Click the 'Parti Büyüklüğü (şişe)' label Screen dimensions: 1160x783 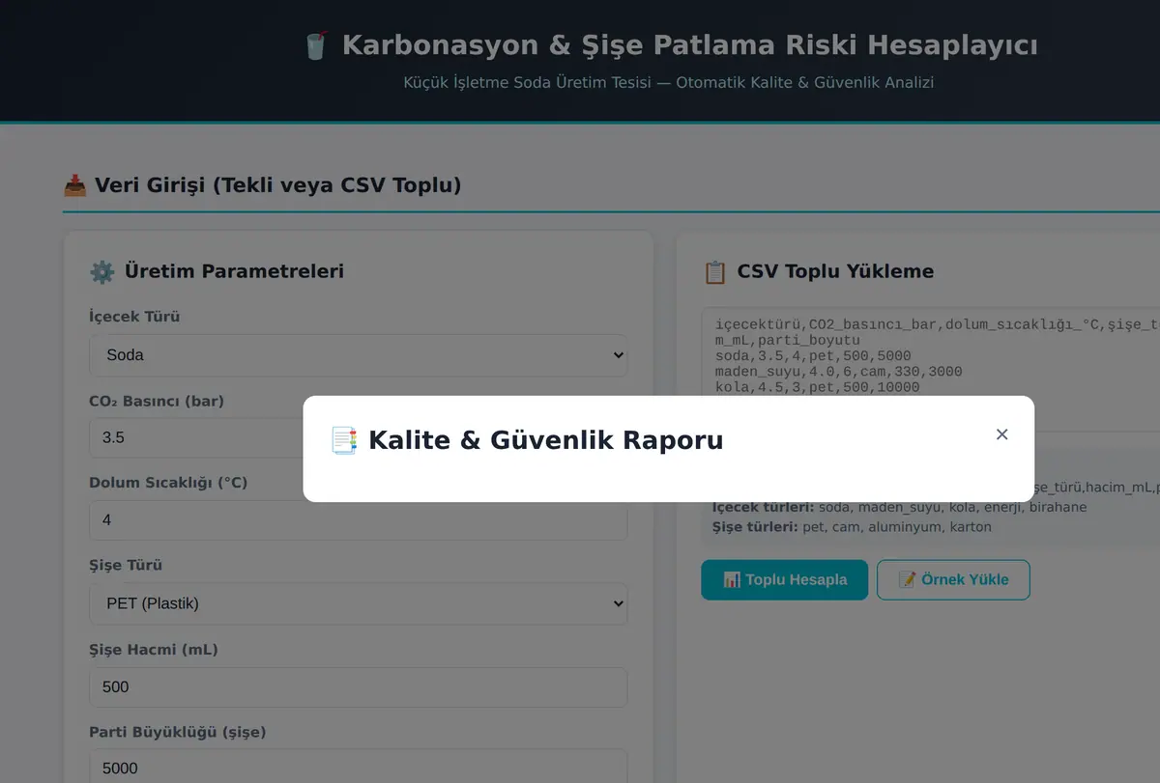coord(178,732)
